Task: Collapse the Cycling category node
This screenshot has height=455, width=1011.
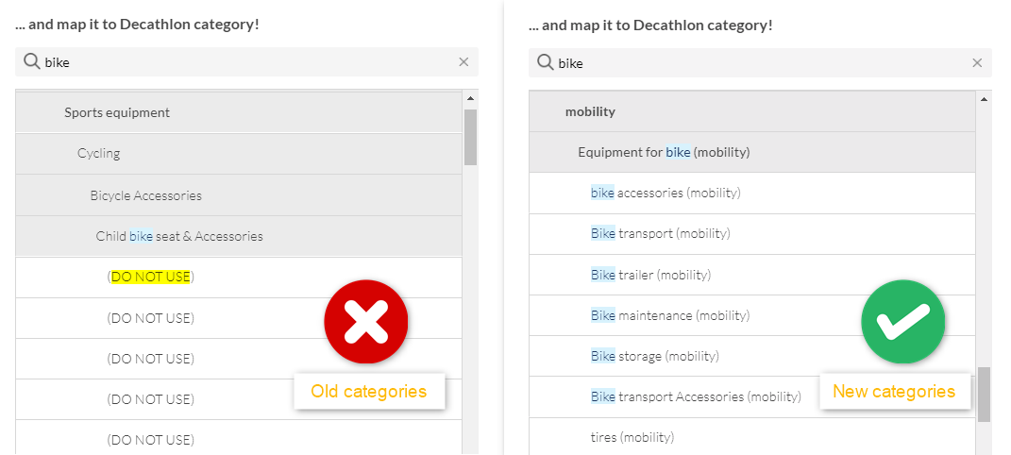Action: [x=99, y=153]
